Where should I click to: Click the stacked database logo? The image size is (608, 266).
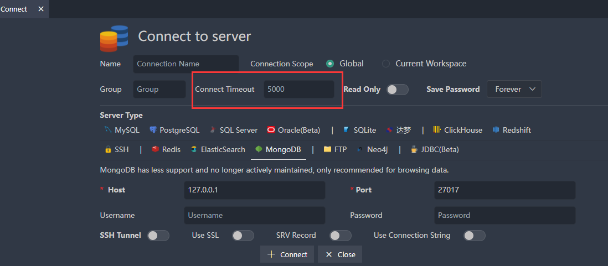click(x=114, y=38)
